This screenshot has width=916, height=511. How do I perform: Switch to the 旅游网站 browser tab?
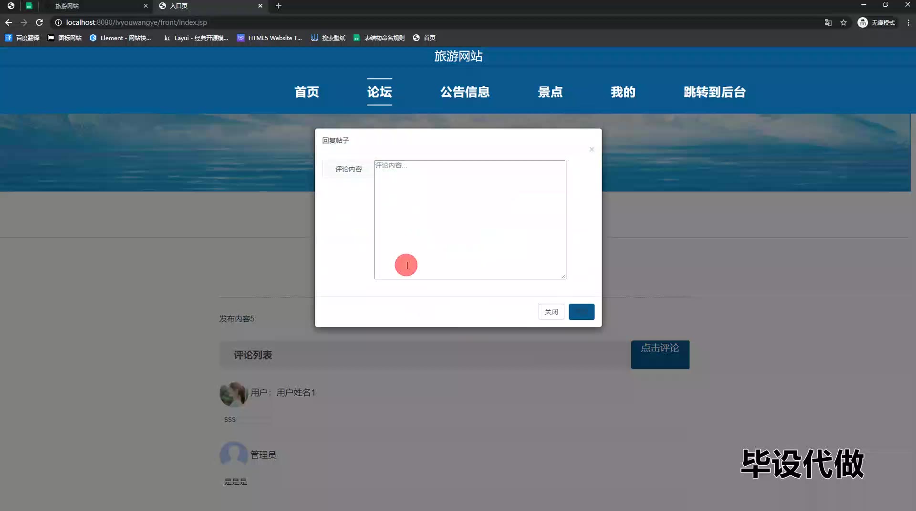pyautogui.click(x=94, y=6)
